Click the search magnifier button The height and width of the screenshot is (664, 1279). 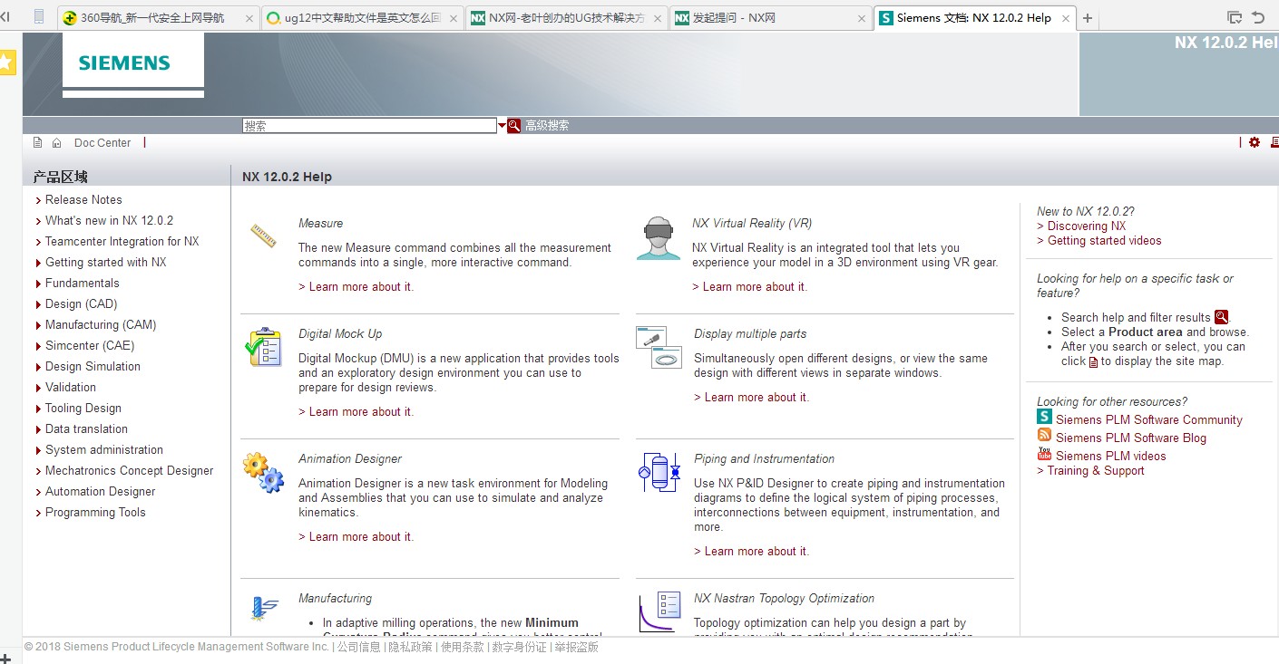point(514,126)
